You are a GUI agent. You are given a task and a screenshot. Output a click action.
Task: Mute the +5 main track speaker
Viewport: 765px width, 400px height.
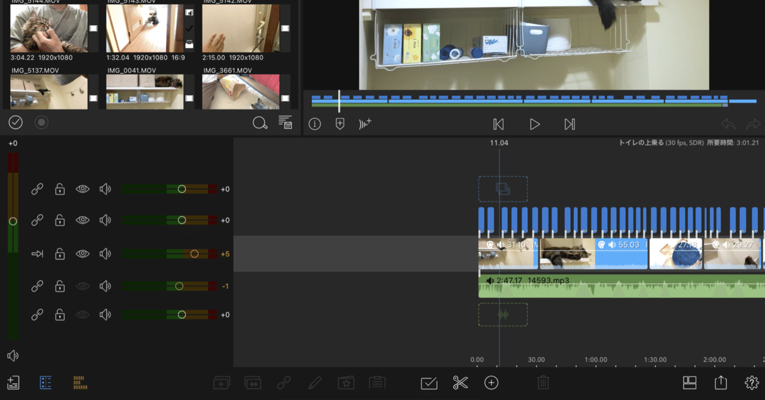click(105, 254)
